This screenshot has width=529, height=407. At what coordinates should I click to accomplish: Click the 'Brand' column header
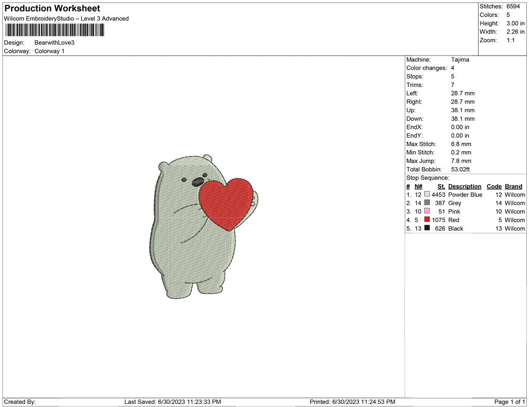[514, 186]
